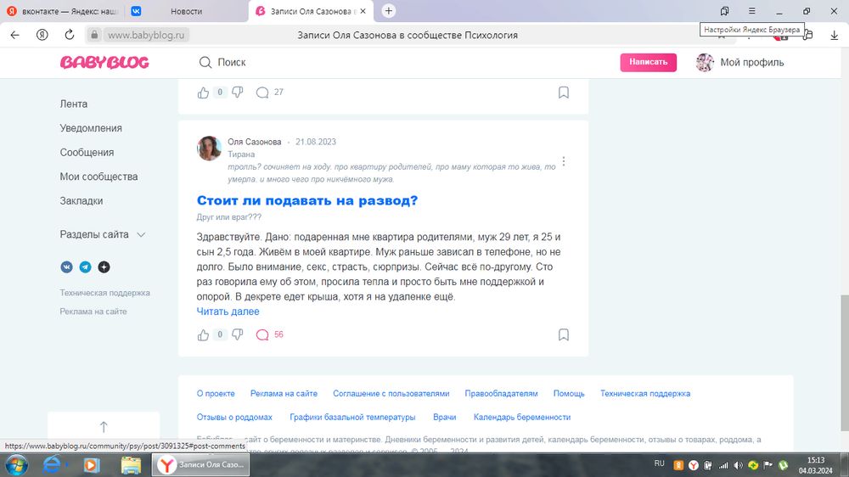Open 'Сообщения' in the sidebar
The image size is (849, 477).
[x=87, y=153]
